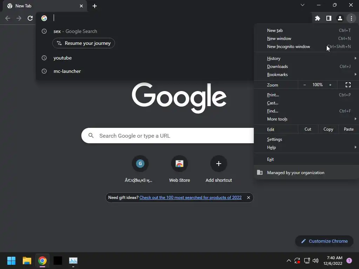Click the tab search chevron icon
359x269 pixels.
pyautogui.click(x=303, y=5)
